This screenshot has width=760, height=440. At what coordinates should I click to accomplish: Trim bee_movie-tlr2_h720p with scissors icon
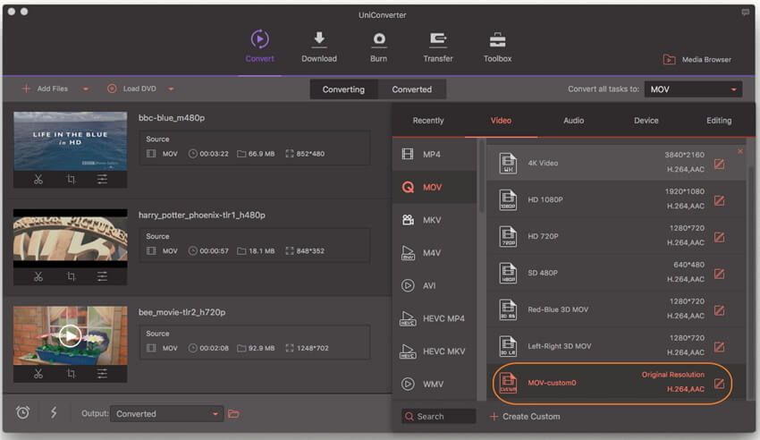tap(38, 374)
